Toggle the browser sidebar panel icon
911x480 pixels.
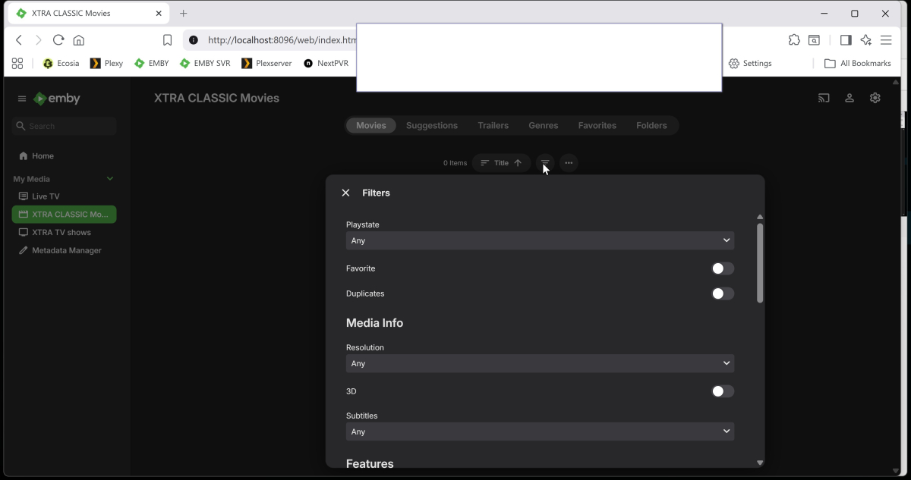pos(846,40)
